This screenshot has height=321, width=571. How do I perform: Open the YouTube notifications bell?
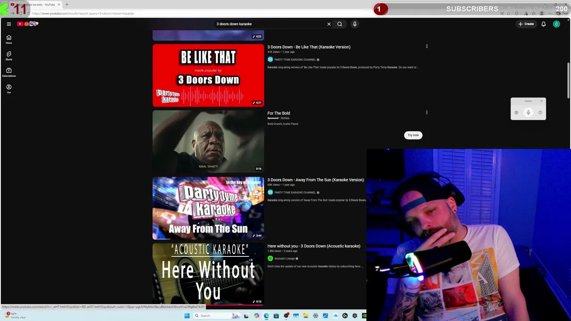pyautogui.click(x=543, y=24)
